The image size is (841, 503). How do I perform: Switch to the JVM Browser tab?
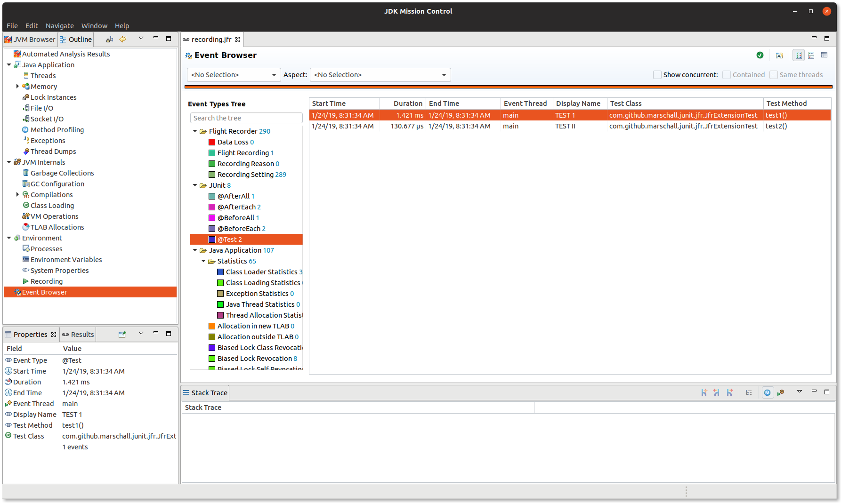tap(30, 39)
